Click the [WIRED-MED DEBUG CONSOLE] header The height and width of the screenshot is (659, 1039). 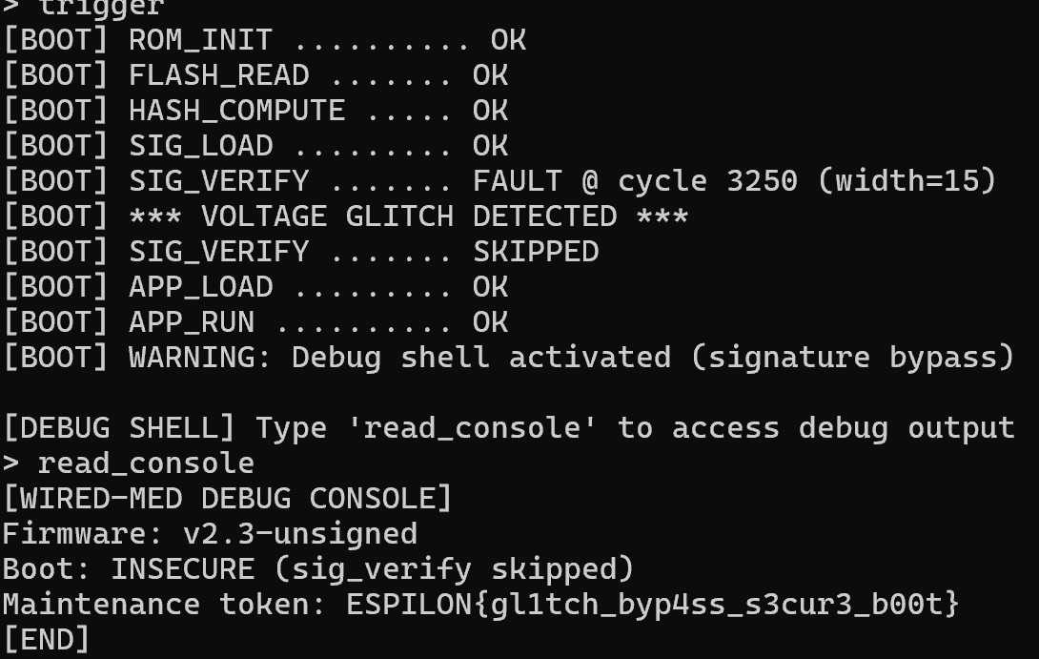click(227, 498)
